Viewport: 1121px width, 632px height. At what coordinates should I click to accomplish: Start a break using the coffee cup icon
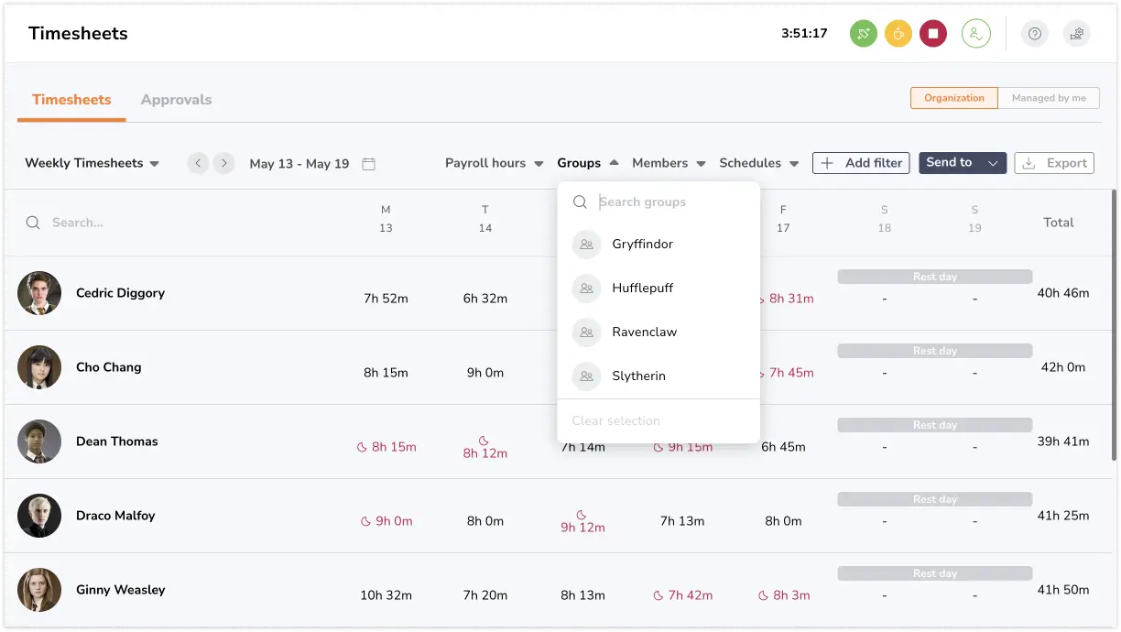[898, 33]
